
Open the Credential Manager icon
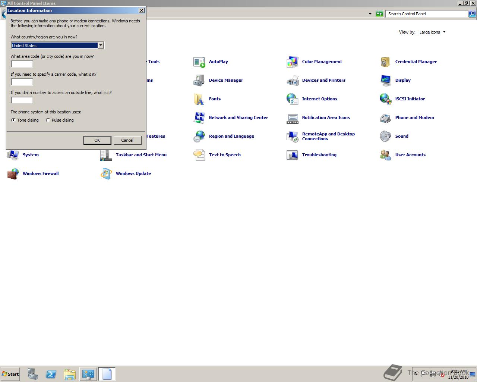386,62
